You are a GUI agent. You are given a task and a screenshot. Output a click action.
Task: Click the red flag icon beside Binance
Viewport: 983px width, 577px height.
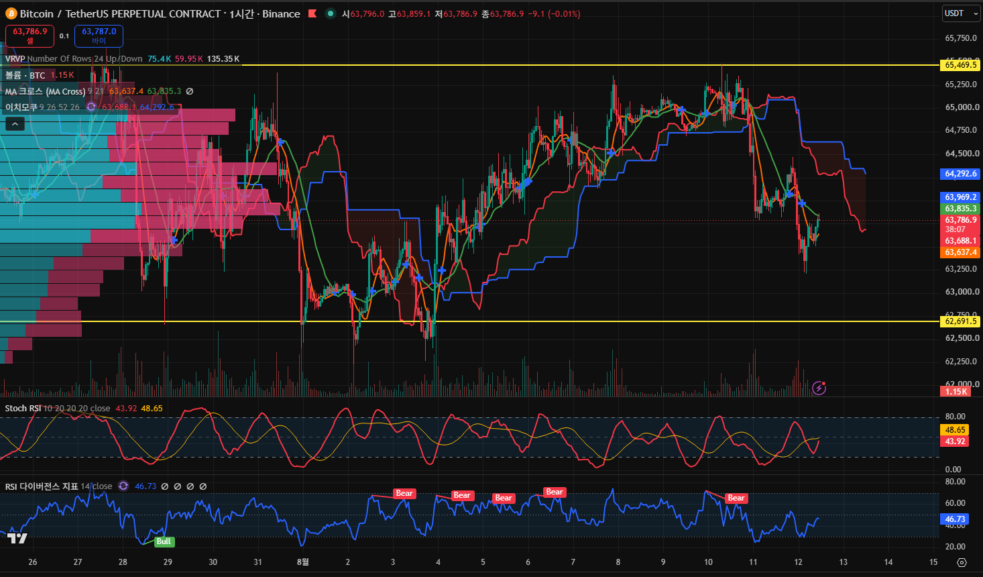point(312,13)
